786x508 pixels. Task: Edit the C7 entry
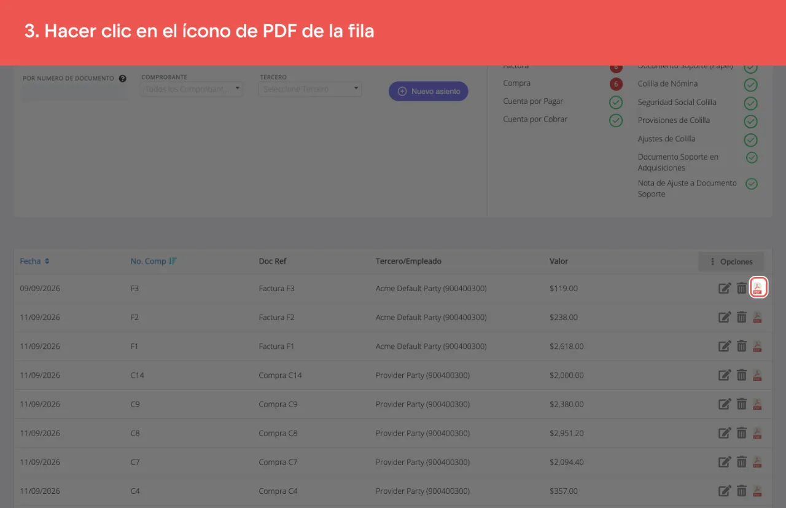[725, 462]
